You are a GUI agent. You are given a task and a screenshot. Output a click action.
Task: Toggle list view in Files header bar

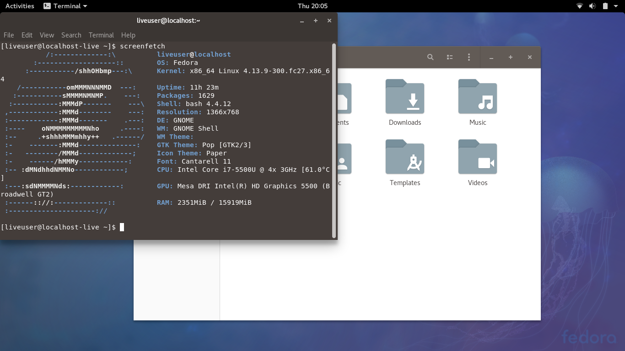click(450, 57)
